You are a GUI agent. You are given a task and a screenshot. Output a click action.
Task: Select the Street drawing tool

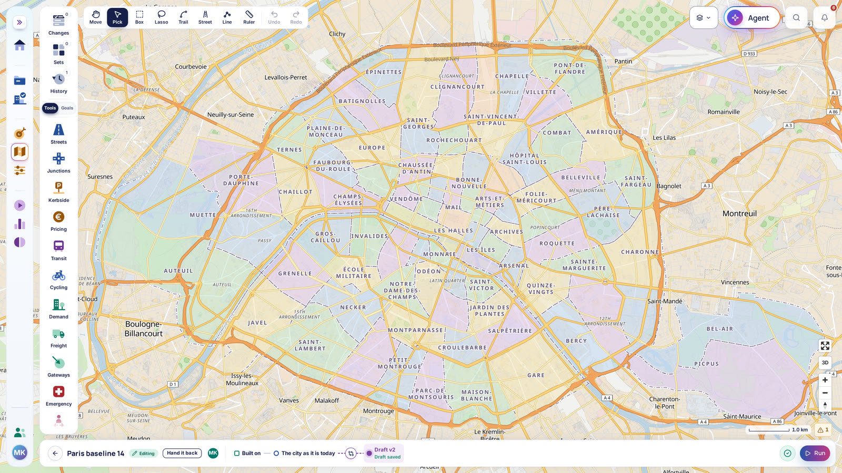click(x=205, y=17)
